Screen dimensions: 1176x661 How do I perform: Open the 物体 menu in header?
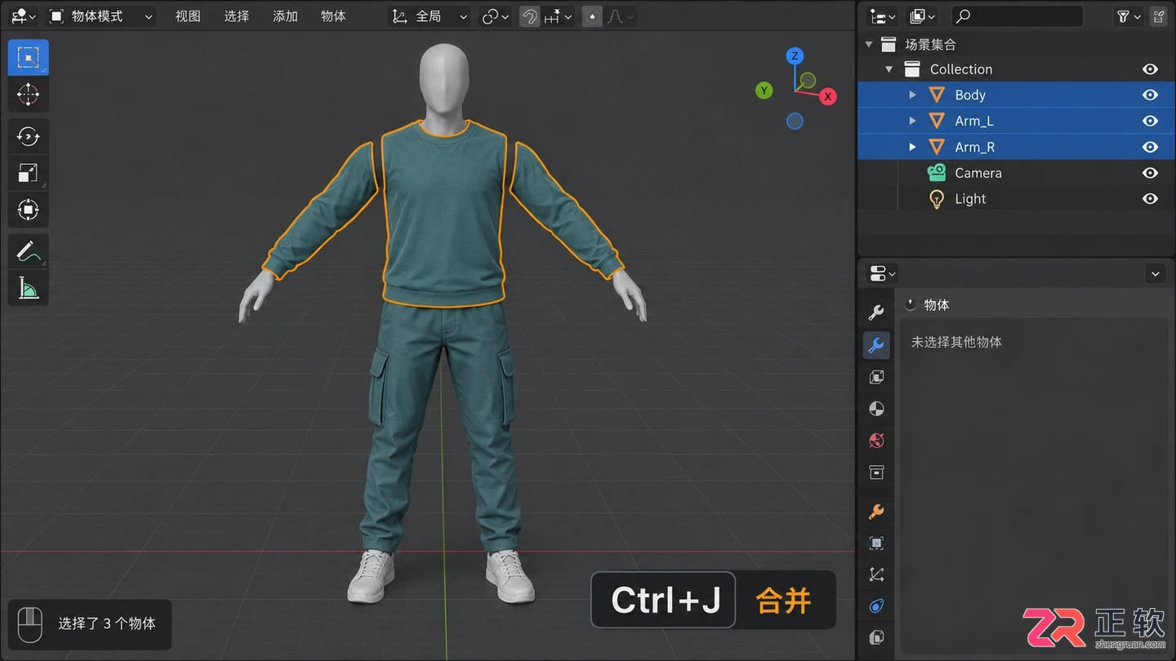333,16
